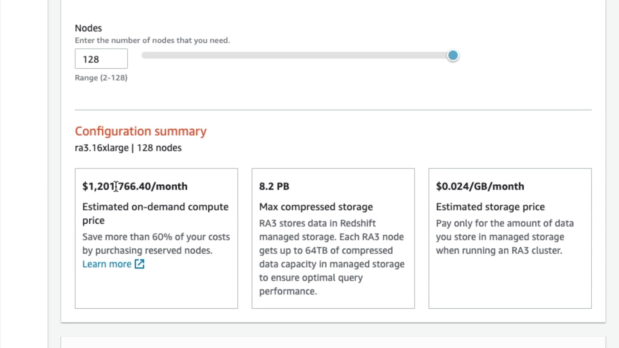Click the Nodes number input field
619x348 pixels.
tap(101, 59)
